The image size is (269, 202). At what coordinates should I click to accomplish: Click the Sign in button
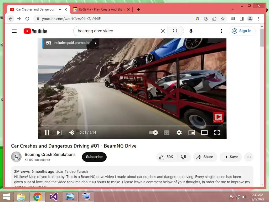coord(242,31)
